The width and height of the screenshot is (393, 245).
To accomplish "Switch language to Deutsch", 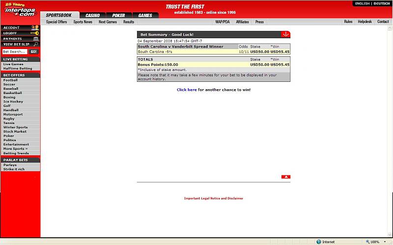I will [382, 3].
